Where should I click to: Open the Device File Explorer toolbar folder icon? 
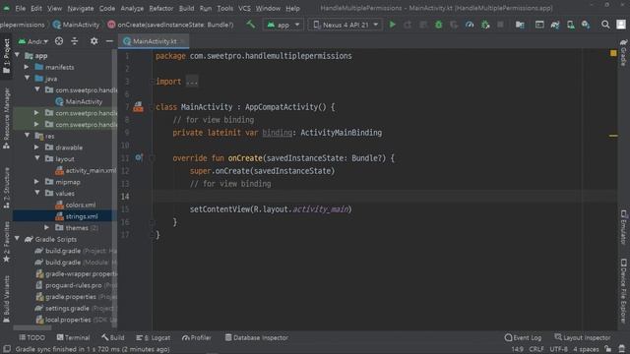click(520, 25)
